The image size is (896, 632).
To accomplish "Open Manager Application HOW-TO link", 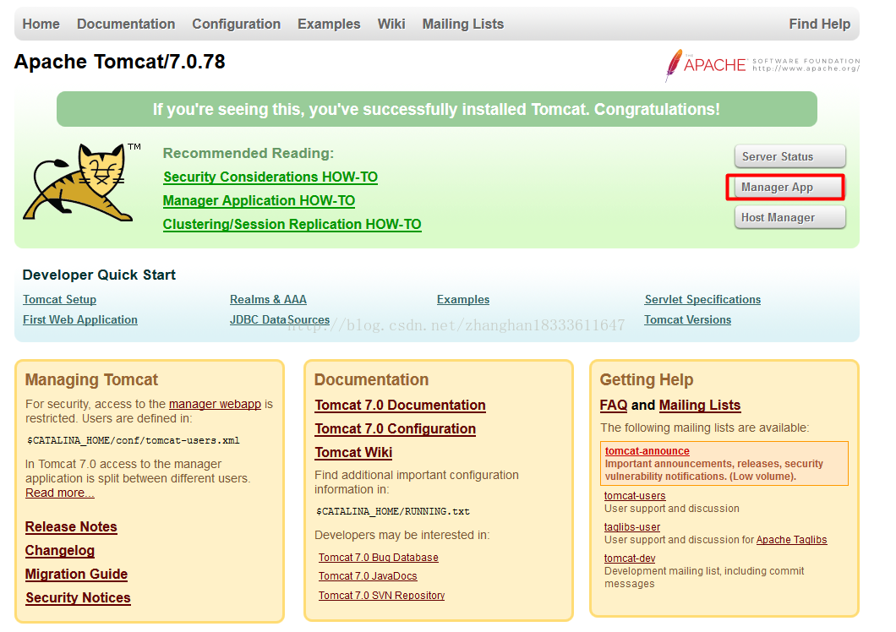I will pos(259,200).
